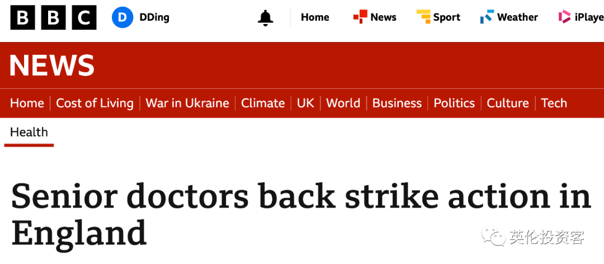
Task: Click the pink iPlayer play icon
Action: pyautogui.click(x=564, y=17)
